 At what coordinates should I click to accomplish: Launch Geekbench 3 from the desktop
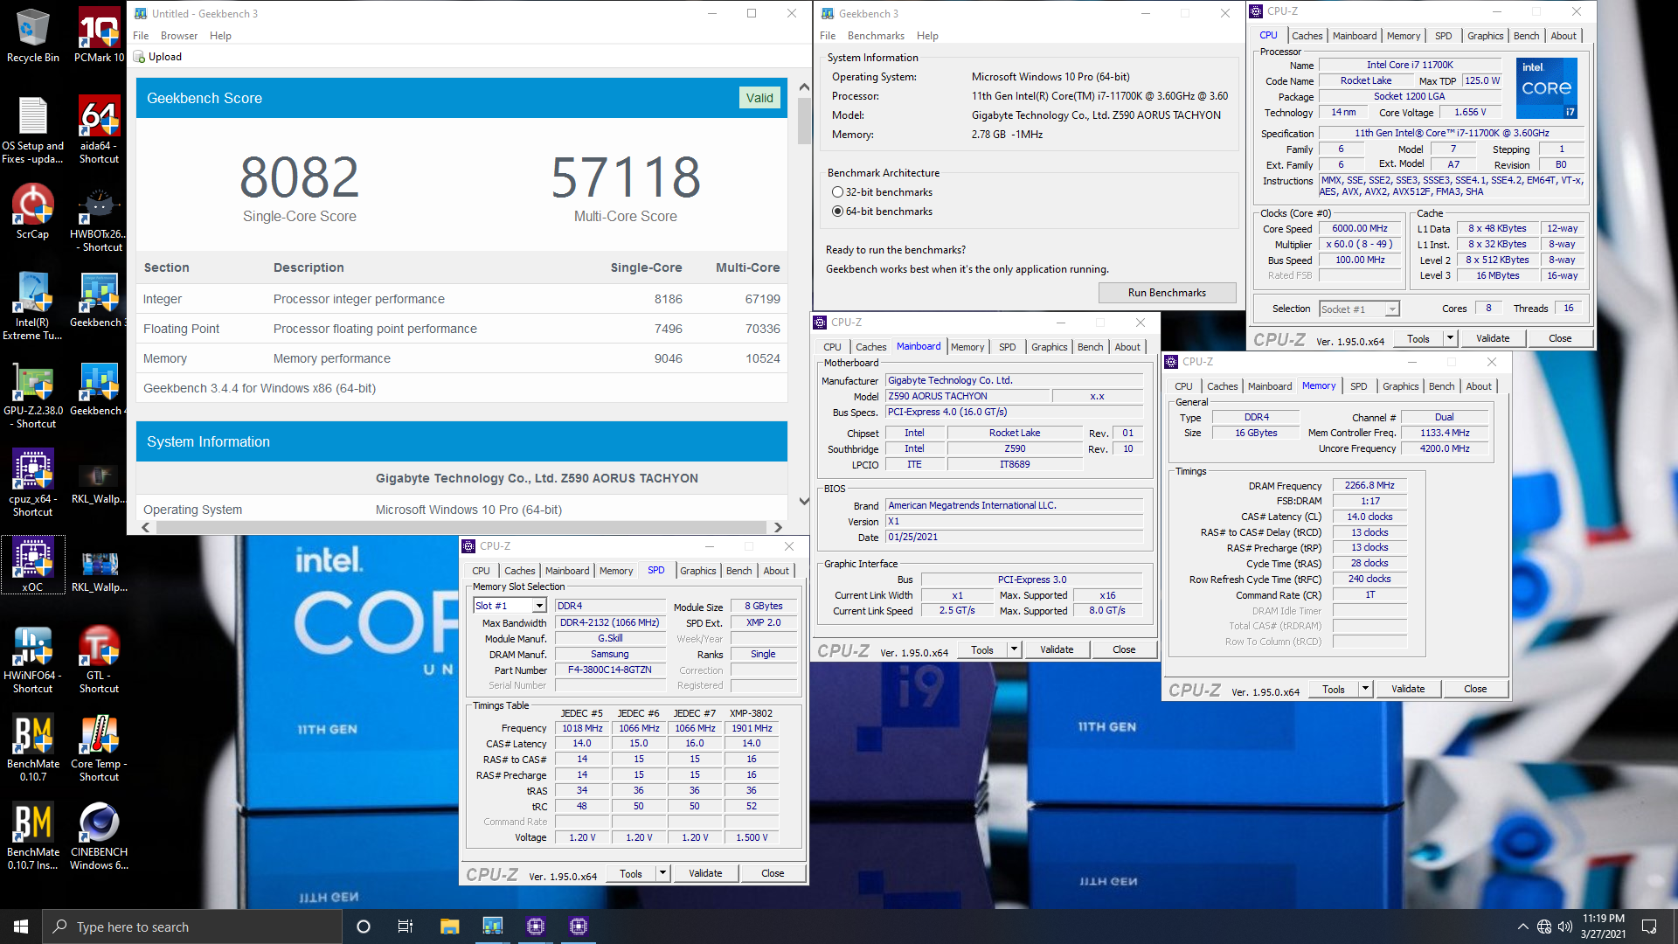pyautogui.click(x=99, y=300)
